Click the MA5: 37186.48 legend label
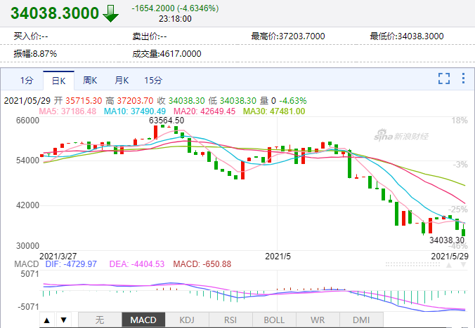Viewport: 475px width, 328px height. pyautogui.click(x=67, y=111)
